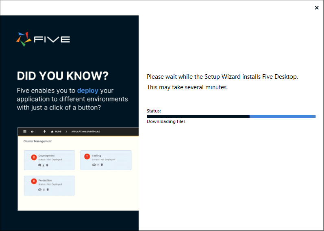Click the red D Development badge
324x231 pixels.
tap(34, 157)
